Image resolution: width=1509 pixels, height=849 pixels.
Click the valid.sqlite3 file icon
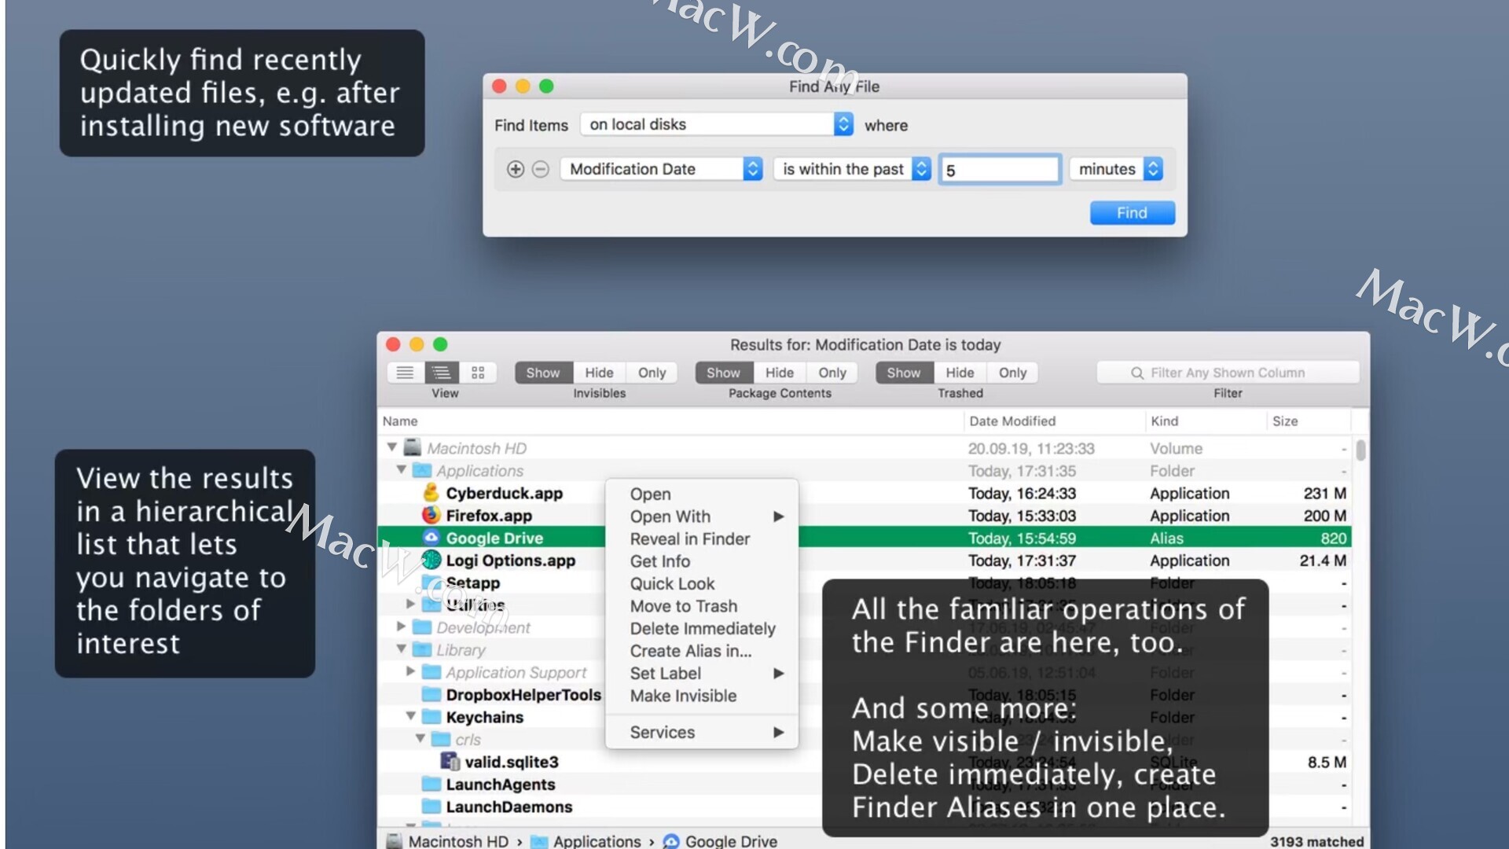tap(450, 762)
